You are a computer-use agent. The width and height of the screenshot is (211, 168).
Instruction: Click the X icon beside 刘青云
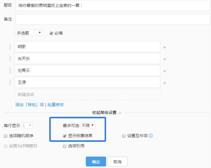tap(165, 71)
